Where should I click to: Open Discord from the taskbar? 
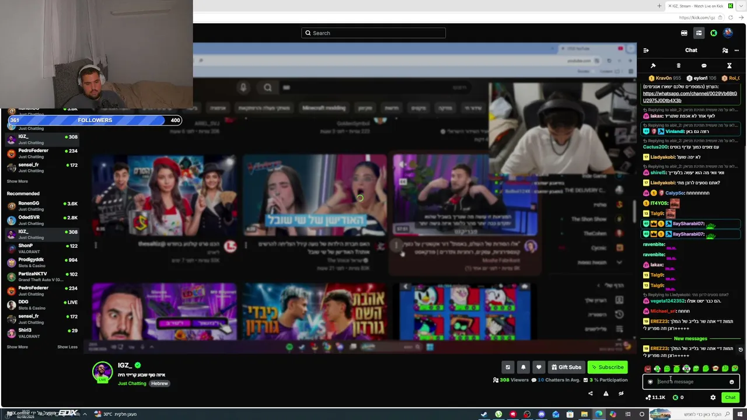(x=541, y=414)
